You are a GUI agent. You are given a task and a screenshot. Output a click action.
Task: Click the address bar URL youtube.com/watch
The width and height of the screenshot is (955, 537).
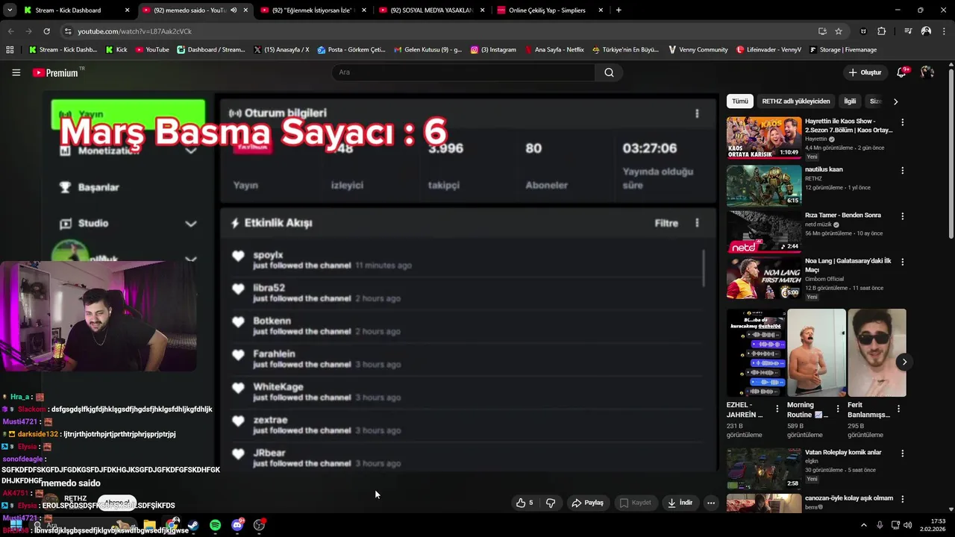click(135, 31)
